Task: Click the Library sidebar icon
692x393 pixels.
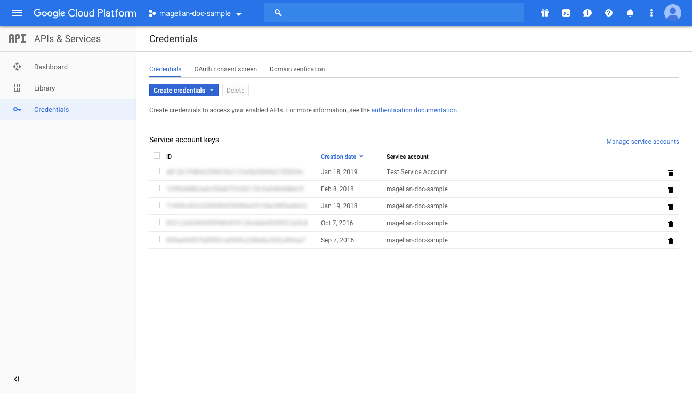Action: [17, 88]
